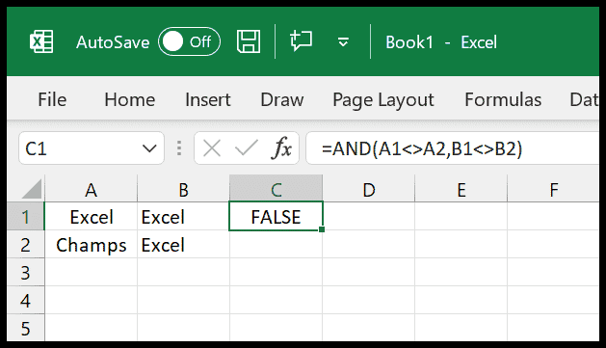The image size is (606, 348).
Task: Open the Page Layout tab
Action: pyautogui.click(x=383, y=100)
